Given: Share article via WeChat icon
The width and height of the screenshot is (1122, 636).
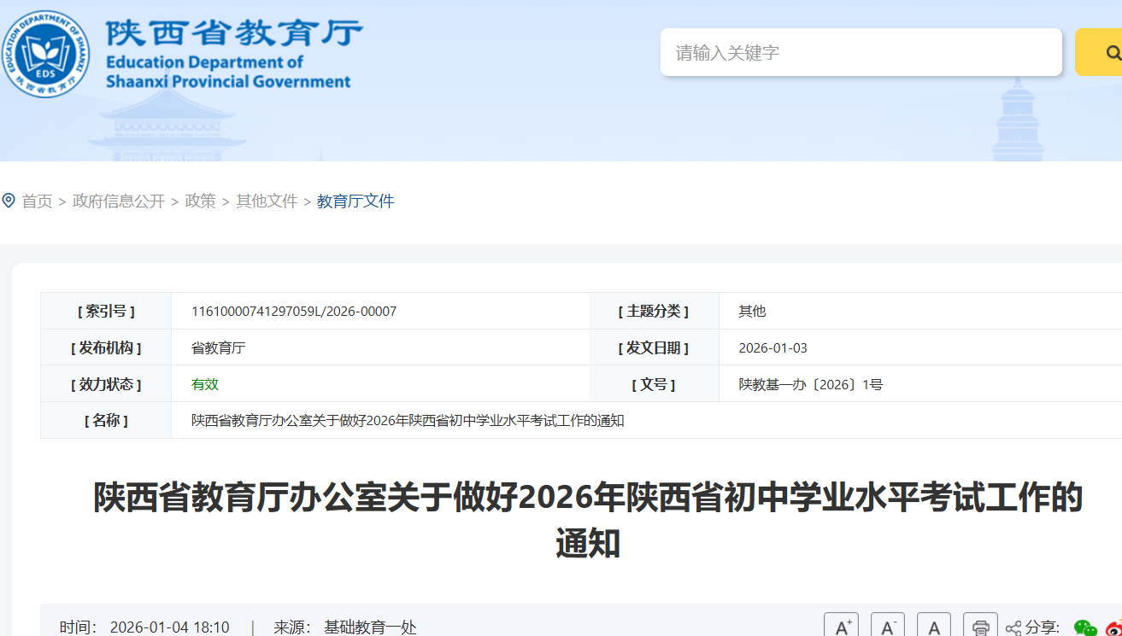Looking at the screenshot, I should [x=1085, y=628].
